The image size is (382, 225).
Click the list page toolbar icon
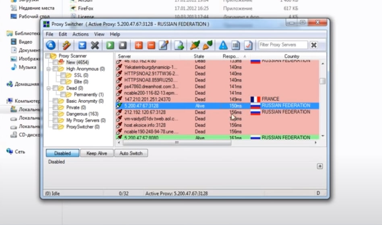236,45
